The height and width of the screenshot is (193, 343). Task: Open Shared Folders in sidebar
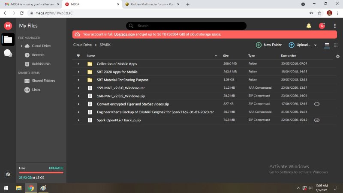[x=43, y=81]
